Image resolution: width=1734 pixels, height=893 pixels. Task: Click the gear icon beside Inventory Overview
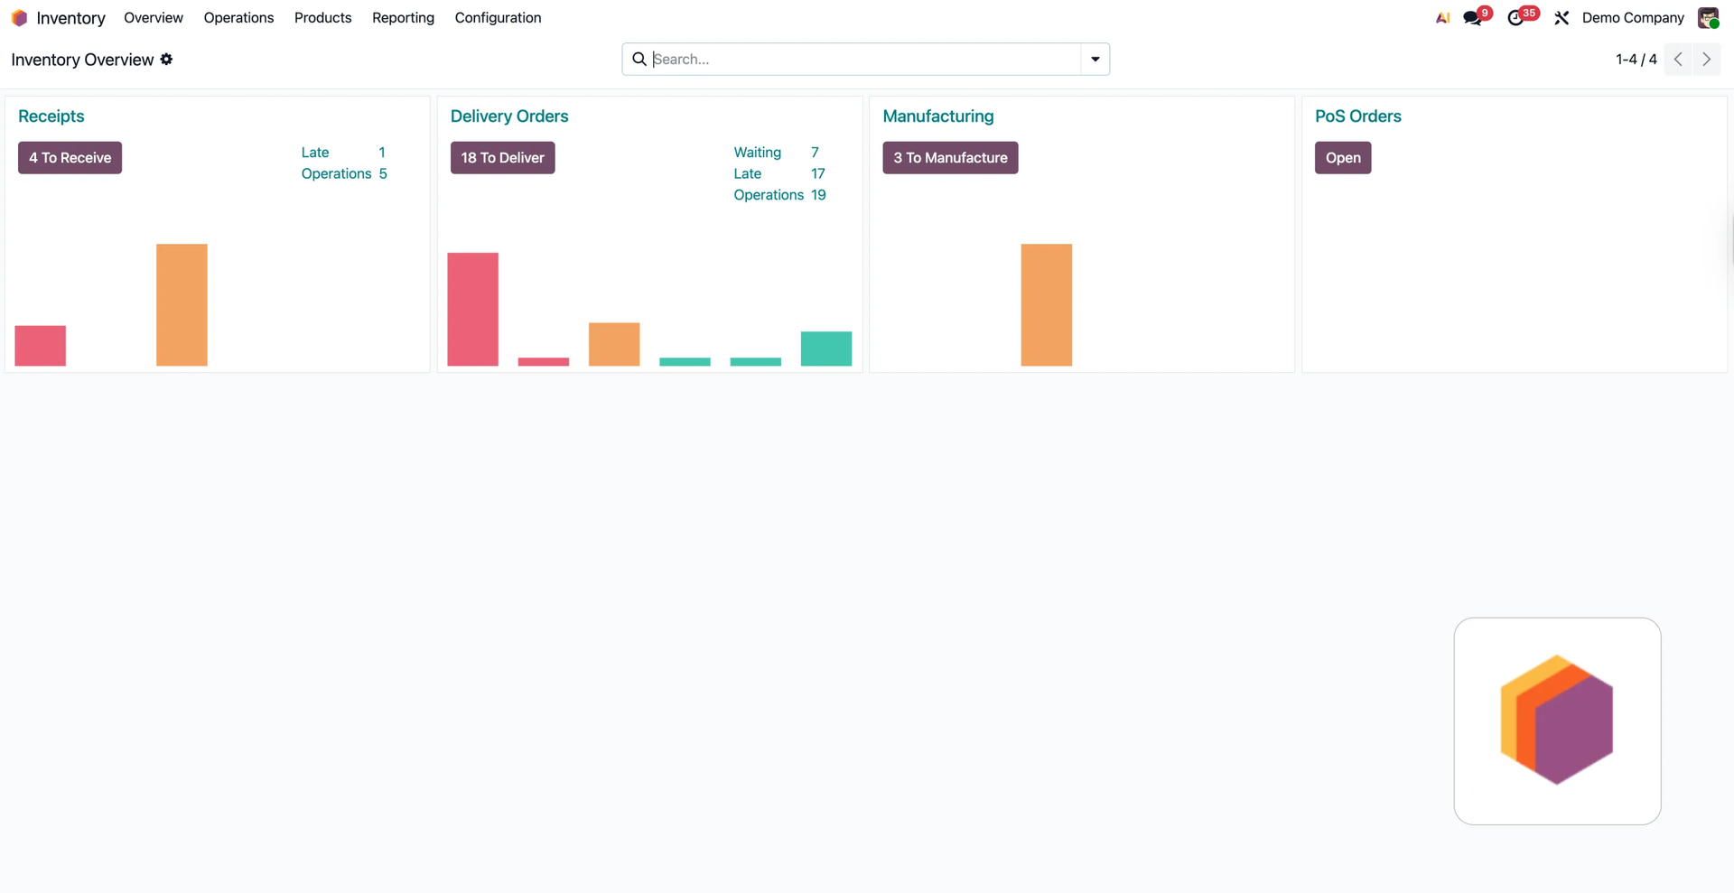(x=166, y=60)
